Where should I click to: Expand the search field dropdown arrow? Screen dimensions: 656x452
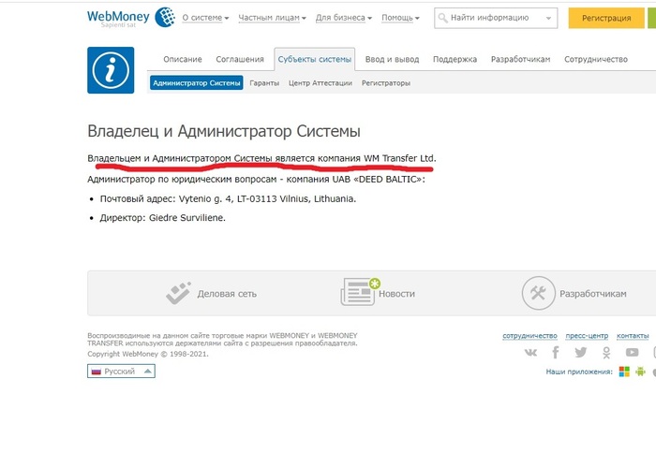coord(548,18)
